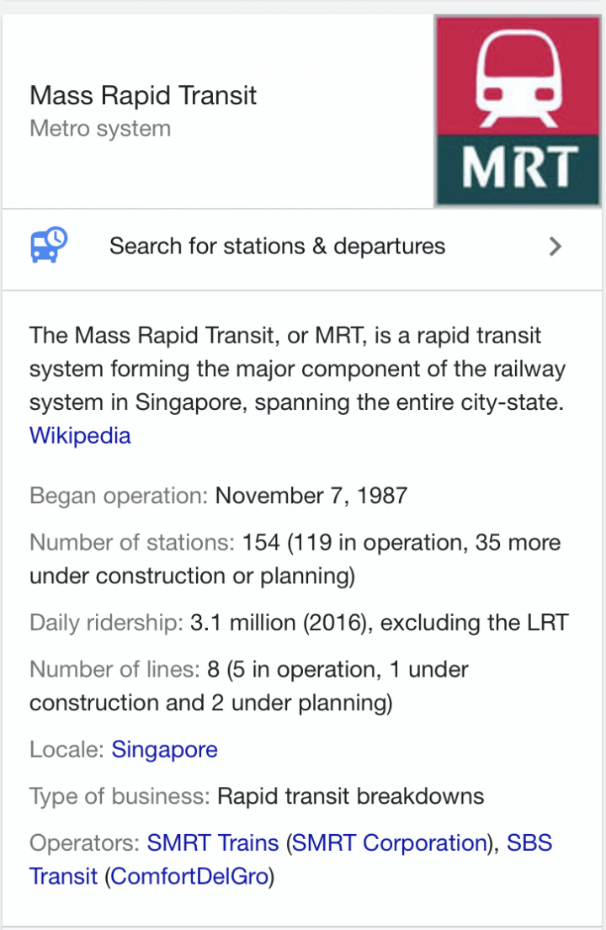Follow the Singapore locale link

click(164, 749)
